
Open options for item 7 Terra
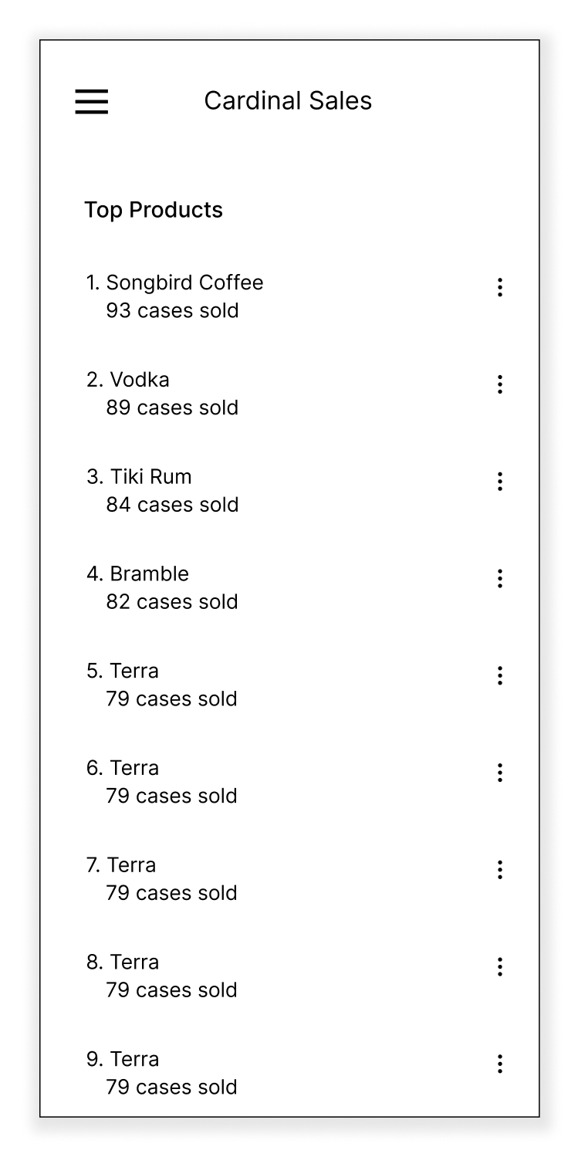(x=500, y=870)
